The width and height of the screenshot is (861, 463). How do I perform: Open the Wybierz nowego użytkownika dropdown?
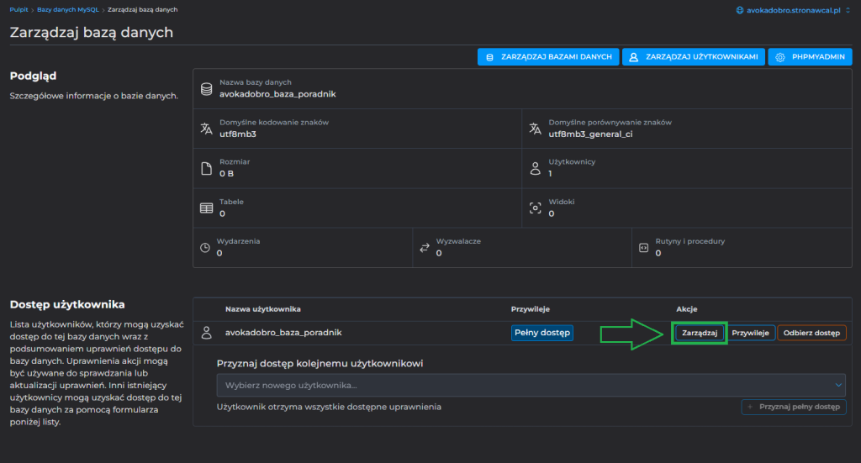531,385
